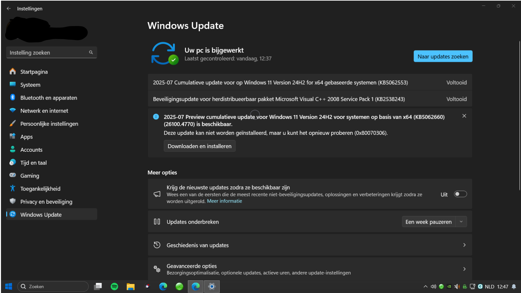Click 'Naar updates zoeken' button

(x=443, y=56)
